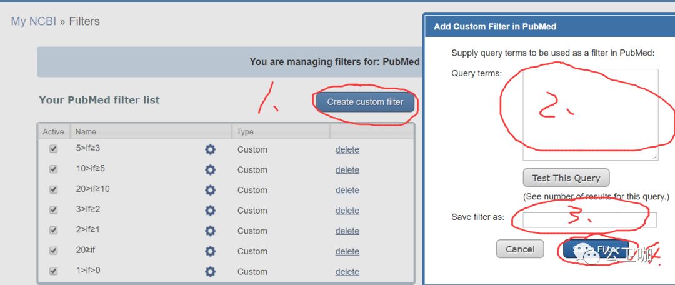This screenshot has width=675, height=285.
Task: Open settings gear for 10>if≥5 filter
Action: click(210, 169)
